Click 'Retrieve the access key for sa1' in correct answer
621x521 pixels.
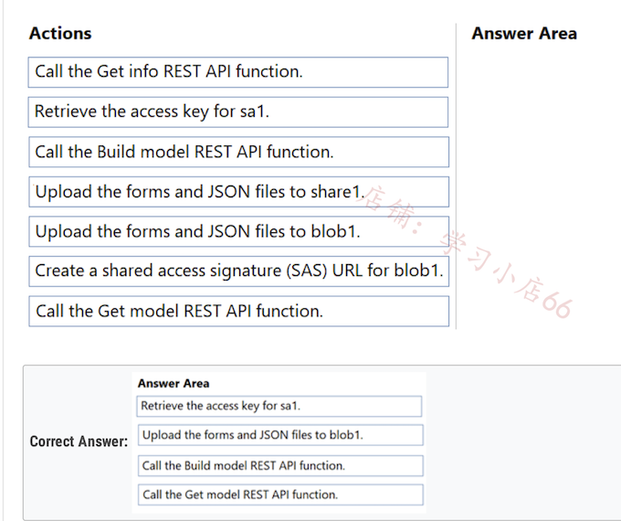[279, 406]
